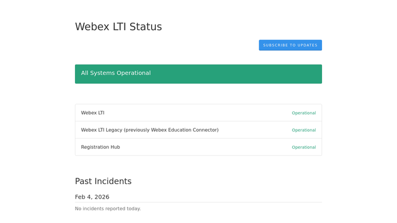Click Operational status for Webex LTI row

(303, 113)
